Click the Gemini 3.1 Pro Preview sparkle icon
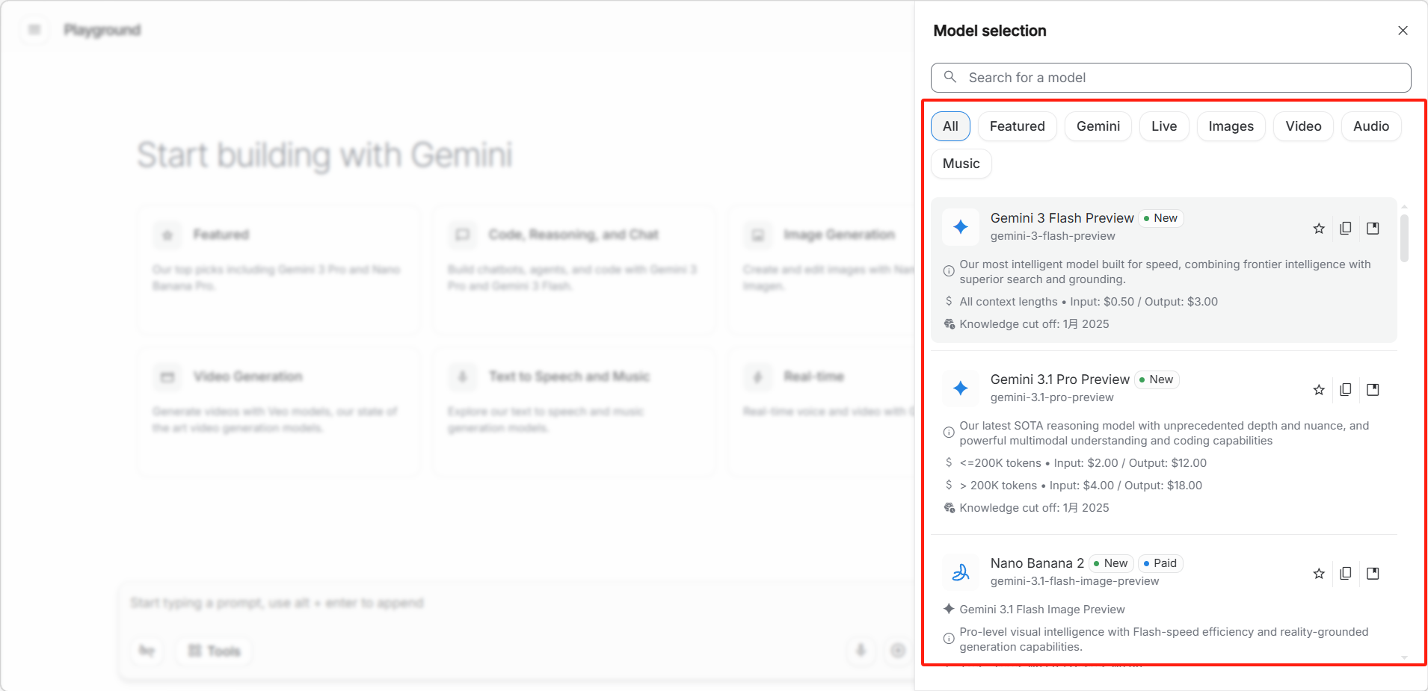1428x691 pixels. pos(961,388)
